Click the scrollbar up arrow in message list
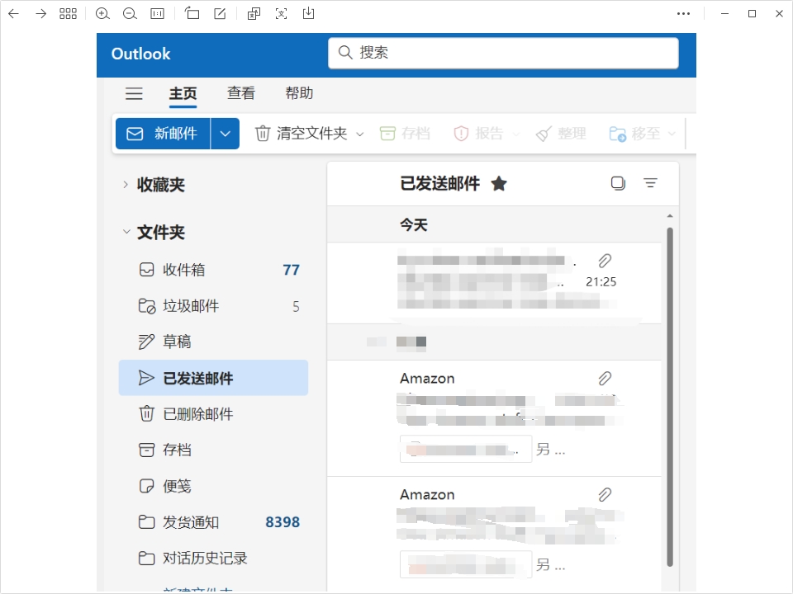This screenshot has height=594, width=793. click(x=670, y=216)
